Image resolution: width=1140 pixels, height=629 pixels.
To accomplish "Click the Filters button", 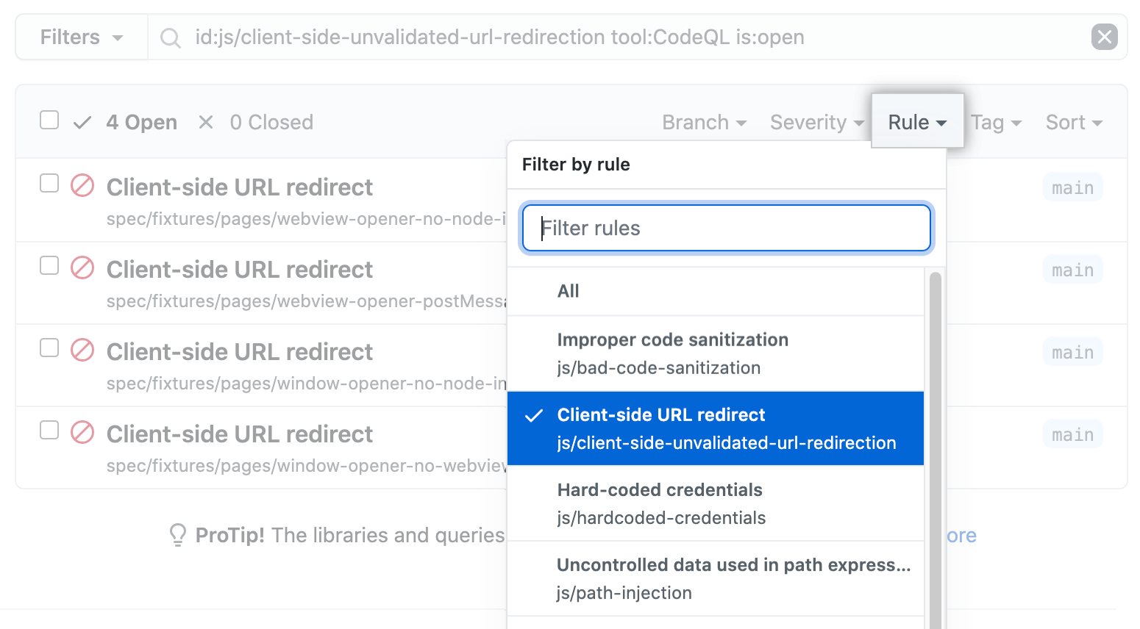I will point(80,37).
